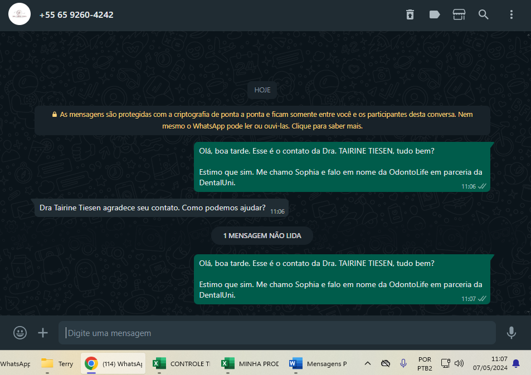Click the double check mark on 11:06 message
Screen dimensions: 531x375
(482, 186)
